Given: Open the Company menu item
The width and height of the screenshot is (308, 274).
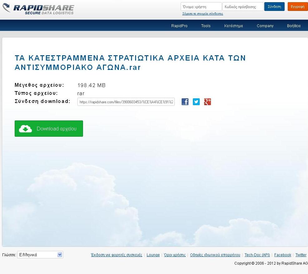Looking at the screenshot, I should point(265,26).
